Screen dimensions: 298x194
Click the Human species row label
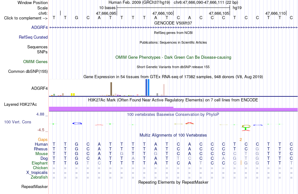click(41, 144)
